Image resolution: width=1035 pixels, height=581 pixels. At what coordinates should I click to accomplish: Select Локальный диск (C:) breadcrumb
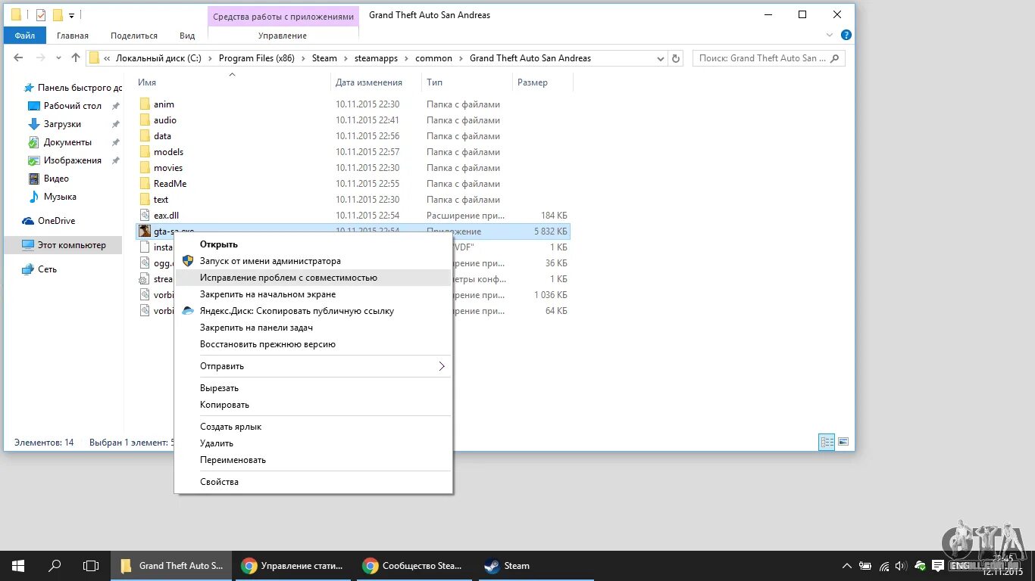pos(158,58)
